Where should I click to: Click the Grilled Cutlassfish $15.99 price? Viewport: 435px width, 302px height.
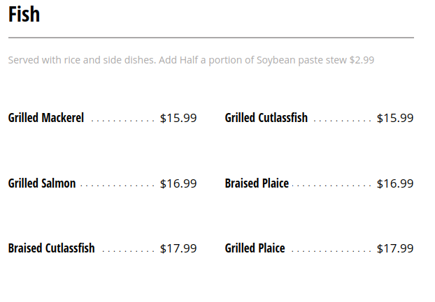(395, 118)
